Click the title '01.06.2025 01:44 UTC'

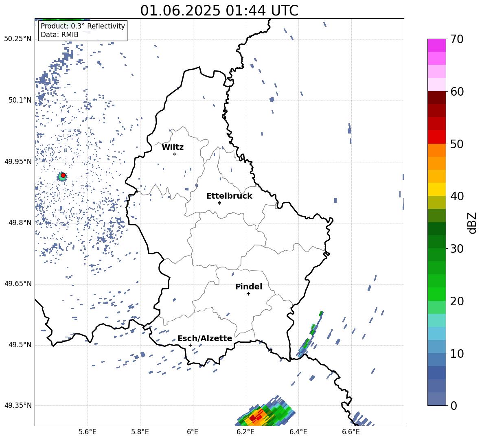coord(219,11)
